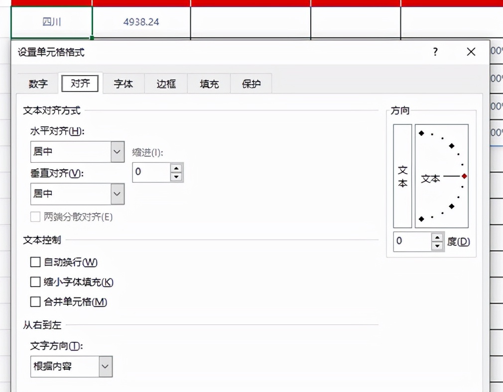Screen dimensions: 503x392
Task: Enable the 自动换行 checkbox
Action: [35, 262]
